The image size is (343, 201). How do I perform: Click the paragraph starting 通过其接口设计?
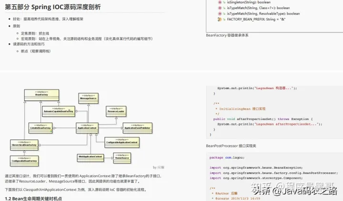[84, 179]
